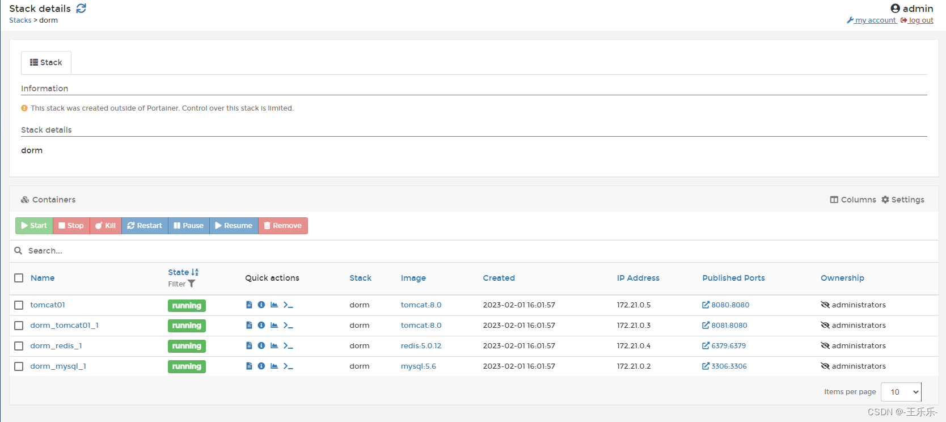Image resolution: width=946 pixels, height=422 pixels.
Task: Click the Start containers button
Action: click(34, 226)
